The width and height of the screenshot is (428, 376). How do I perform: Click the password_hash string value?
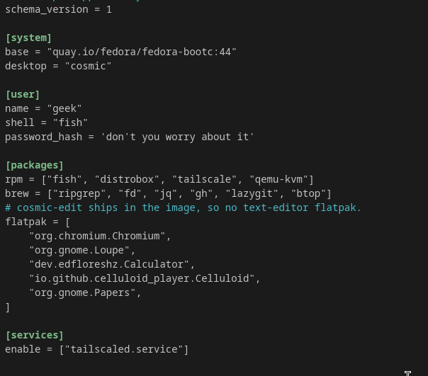(177, 137)
